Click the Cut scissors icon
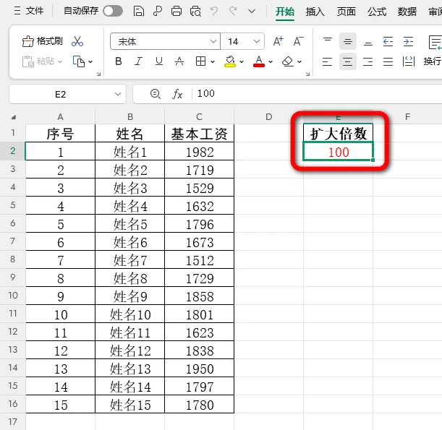442x430 pixels. point(77,41)
